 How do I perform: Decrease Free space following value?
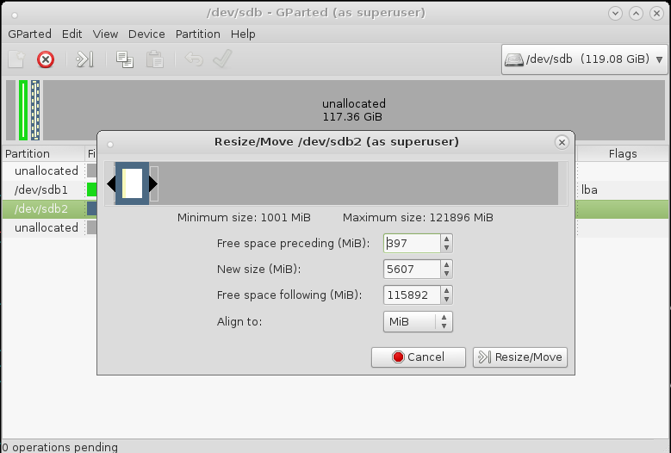(446, 300)
